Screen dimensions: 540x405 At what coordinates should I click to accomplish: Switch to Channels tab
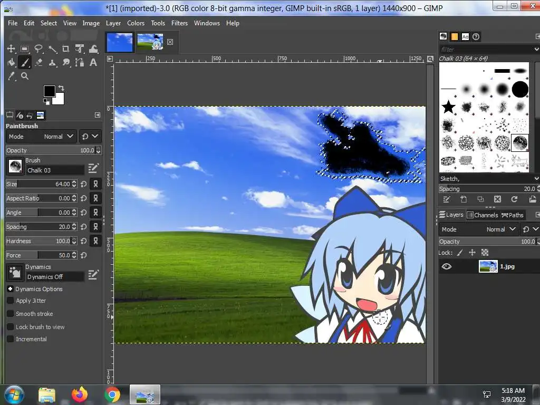point(483,215)
